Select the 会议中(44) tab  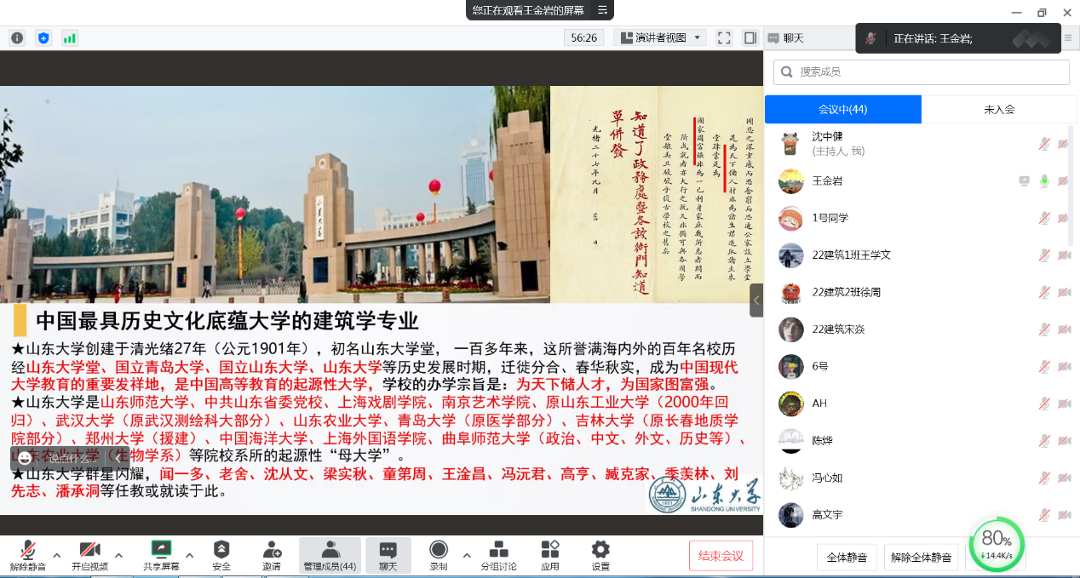pos(842,109)
